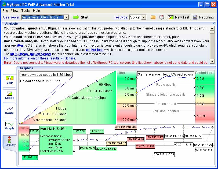
Task: Open the Route tab
Action: (9, 111)
